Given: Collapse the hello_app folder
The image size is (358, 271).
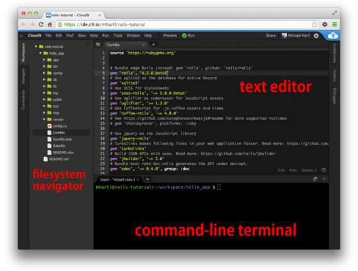Looking at the screenshot, I should (x=40, y=53).
